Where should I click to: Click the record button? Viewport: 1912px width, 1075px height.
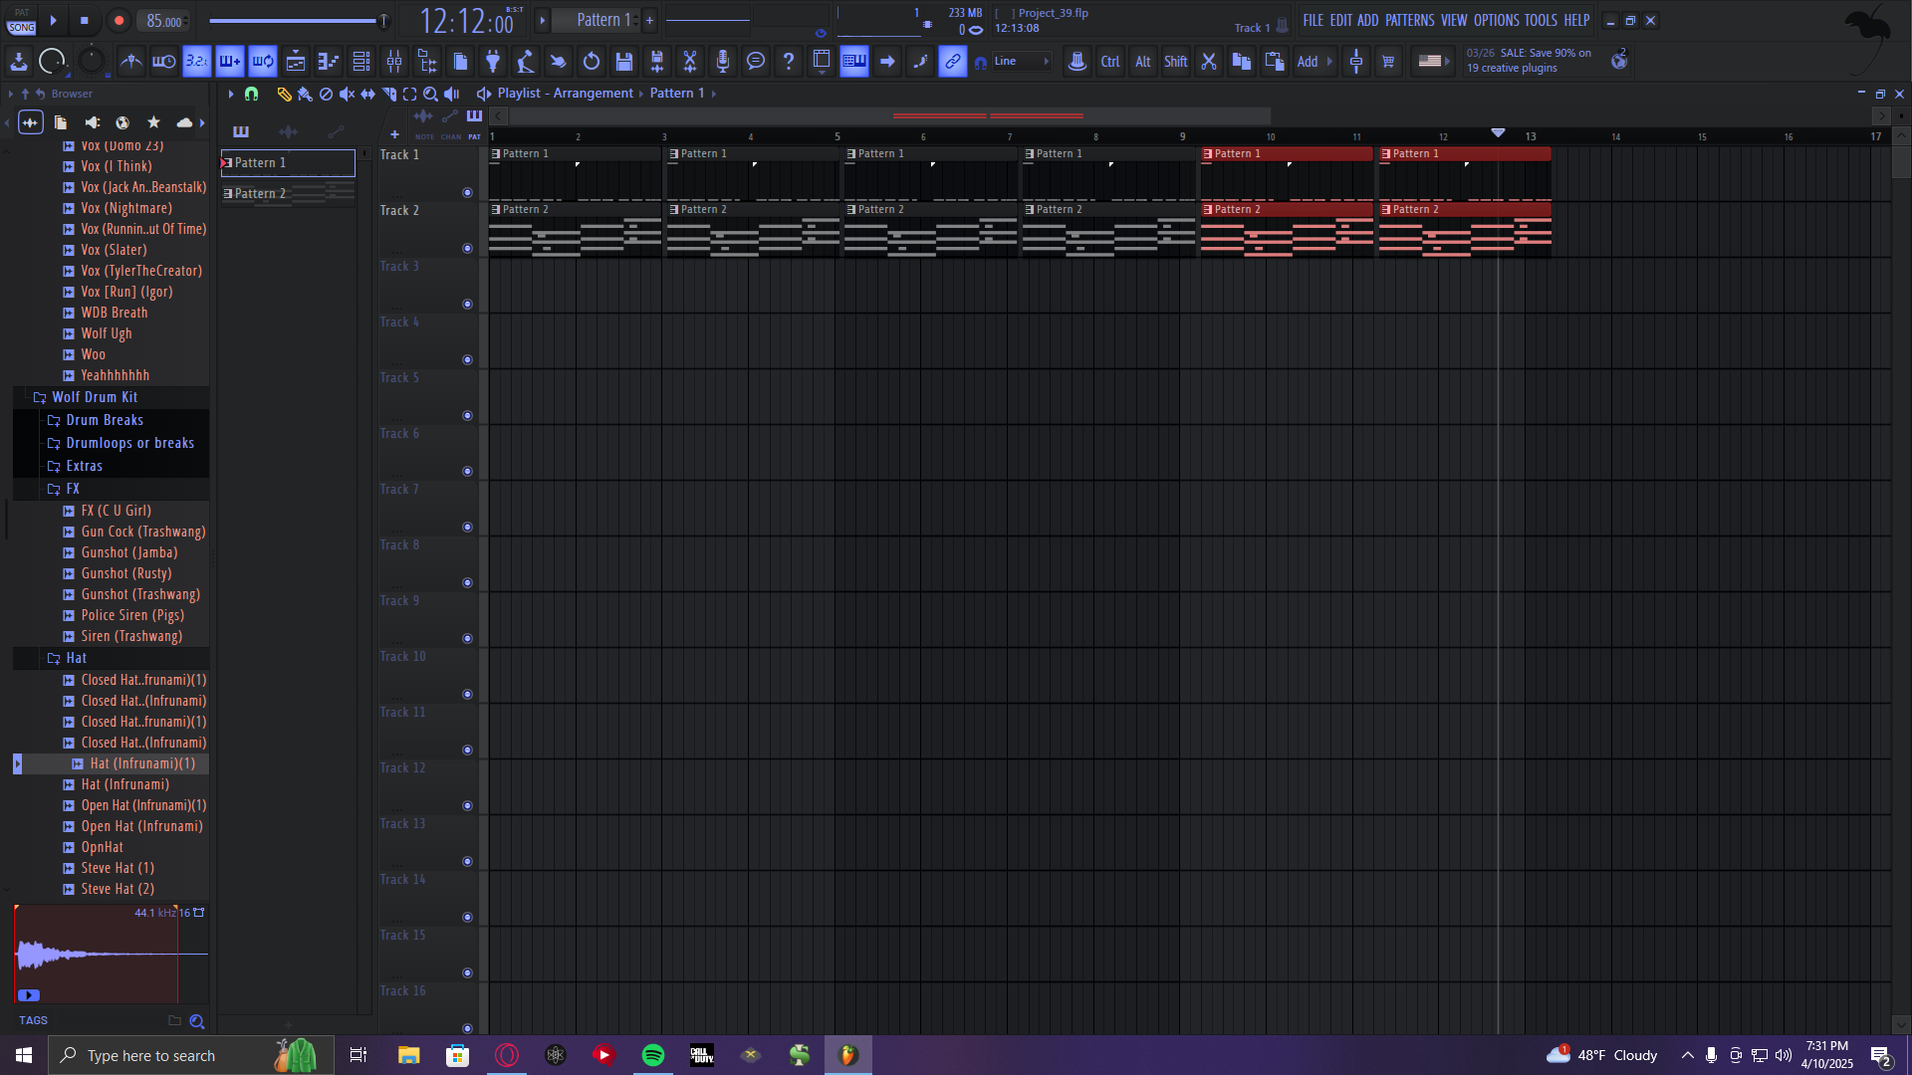tap(119, 21)
